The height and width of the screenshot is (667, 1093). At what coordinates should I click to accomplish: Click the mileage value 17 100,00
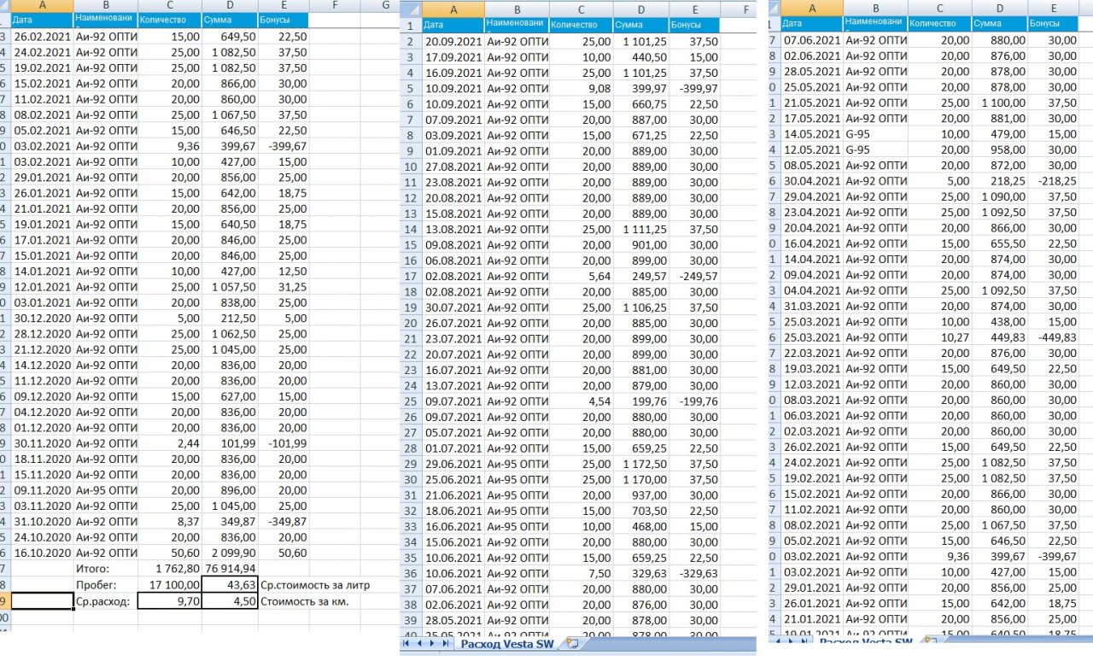169,584
